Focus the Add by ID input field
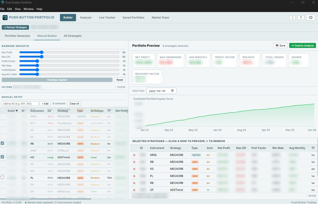This screenshot has height=204, width=318. pyautogui.click(x=20, y=104)
